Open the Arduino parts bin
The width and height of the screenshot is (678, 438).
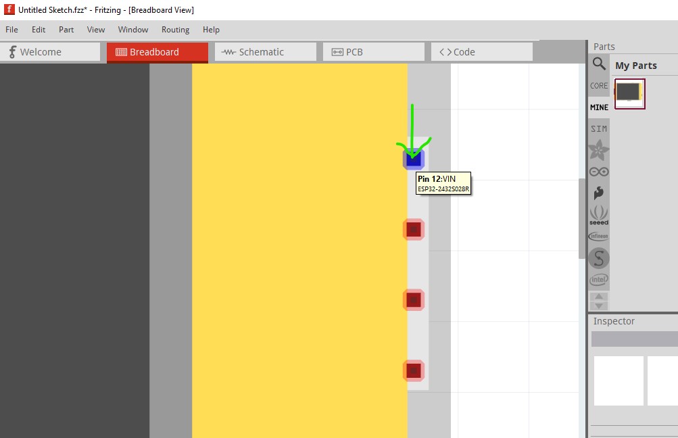599,172
